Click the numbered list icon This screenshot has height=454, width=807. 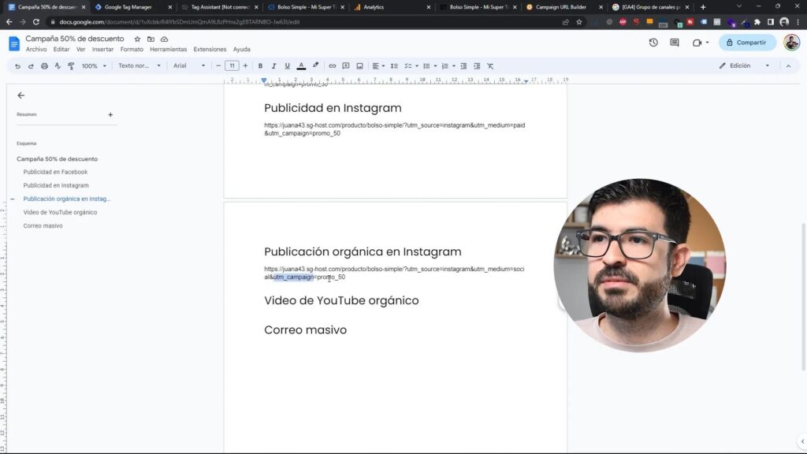(x=444, y=66)
